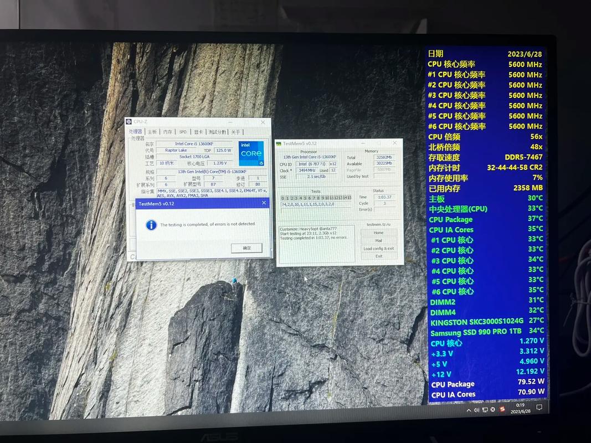
Task: Click the CPU IA Cores 70.90 W row
Action: point(488,393)
